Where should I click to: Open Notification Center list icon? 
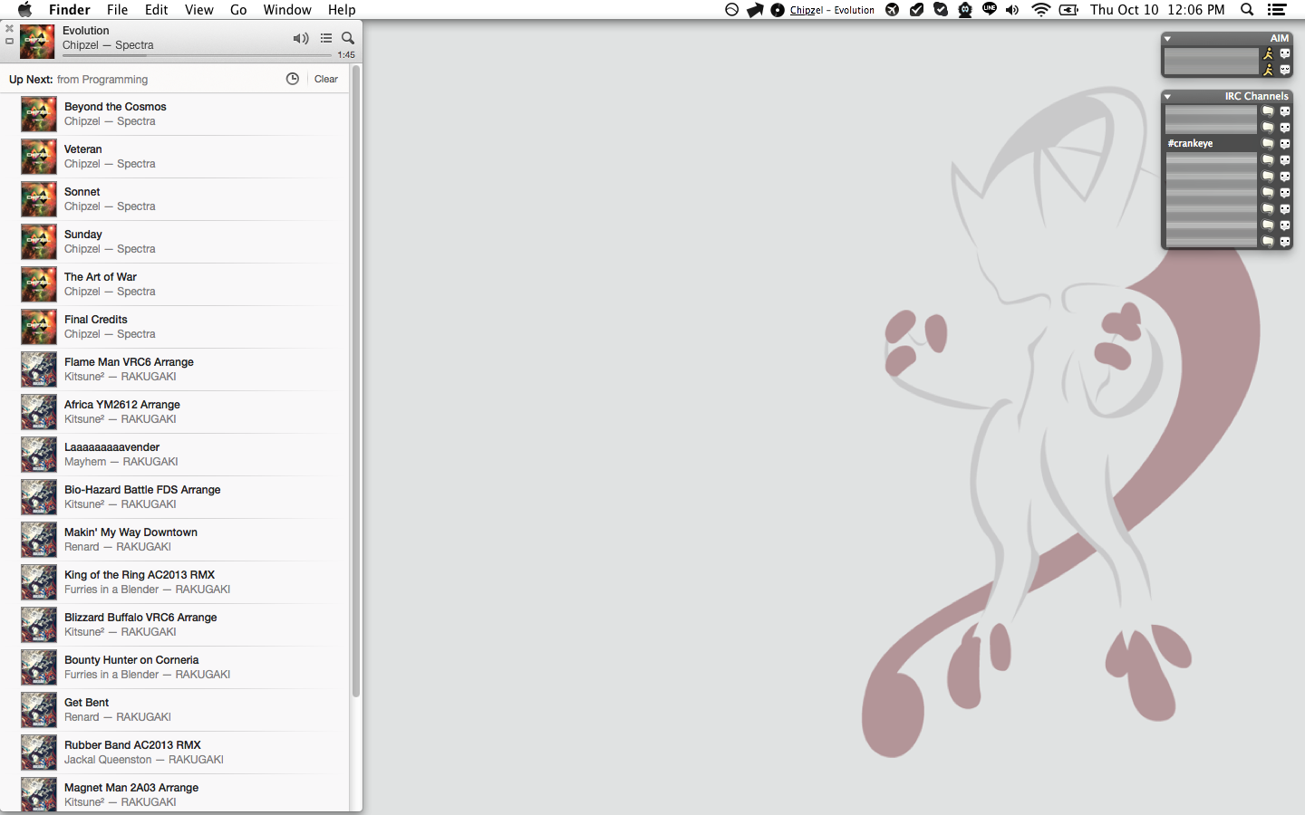point(1277,10)
